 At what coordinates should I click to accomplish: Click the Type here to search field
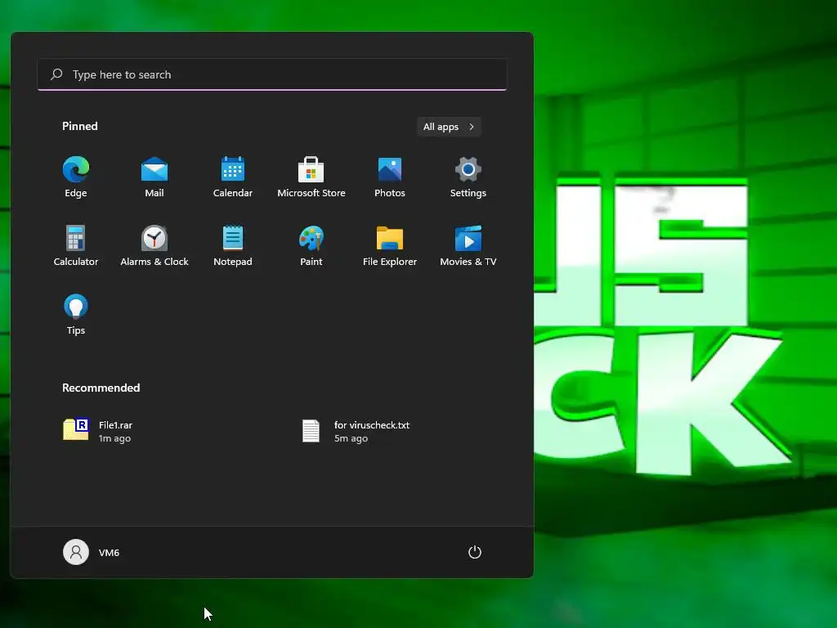[271, 74]
